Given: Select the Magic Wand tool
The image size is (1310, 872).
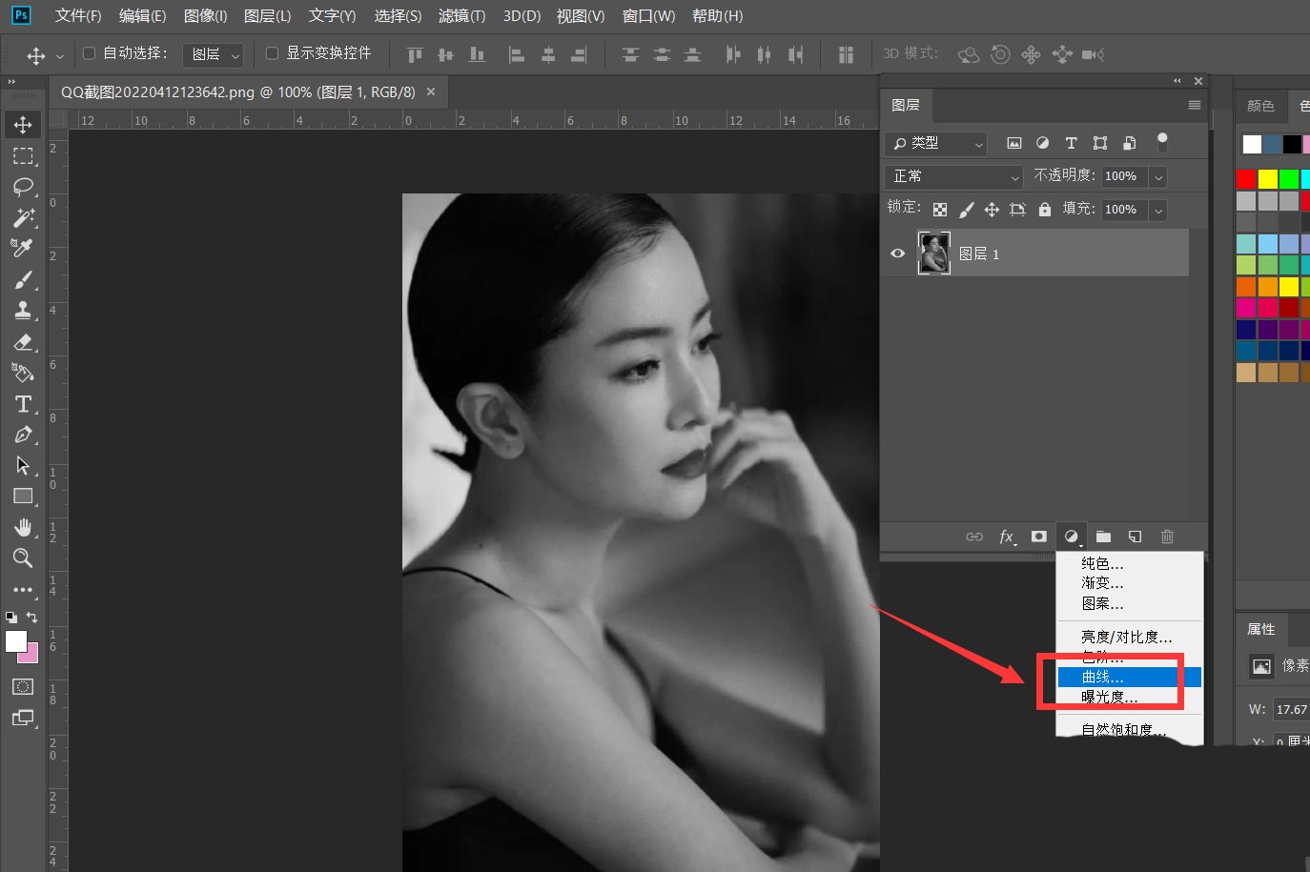Looking at the screenshot, I should [23, 217].
